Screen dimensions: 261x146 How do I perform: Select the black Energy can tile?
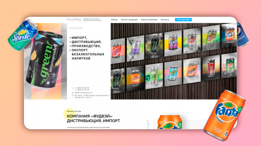(x=211, y=68)
